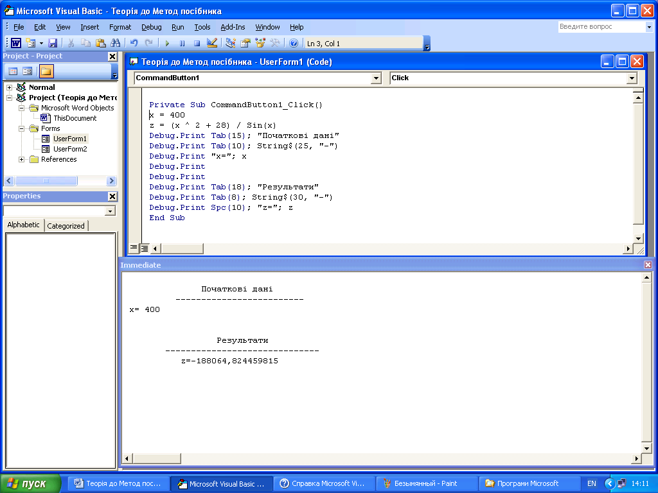Open the Insert UserForm dropdown arrow

coord(41,43)
